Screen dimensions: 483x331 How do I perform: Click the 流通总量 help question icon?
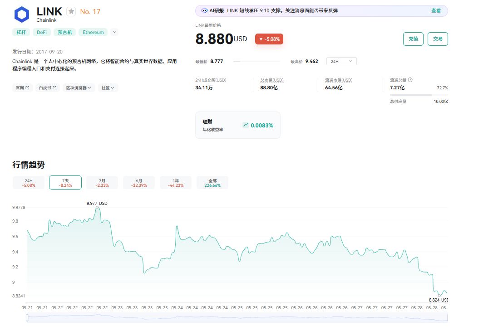click(410, 80)
